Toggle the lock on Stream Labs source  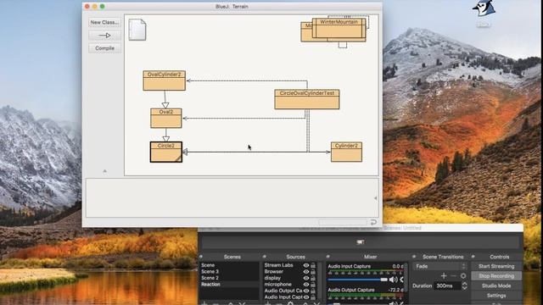click(x=313, y=265)
